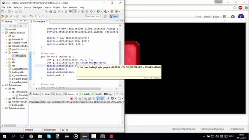This screenshot has height=140, width=249.
Task: Maximize the editor area
Action: pyautogui.click(x=121, y=21)
